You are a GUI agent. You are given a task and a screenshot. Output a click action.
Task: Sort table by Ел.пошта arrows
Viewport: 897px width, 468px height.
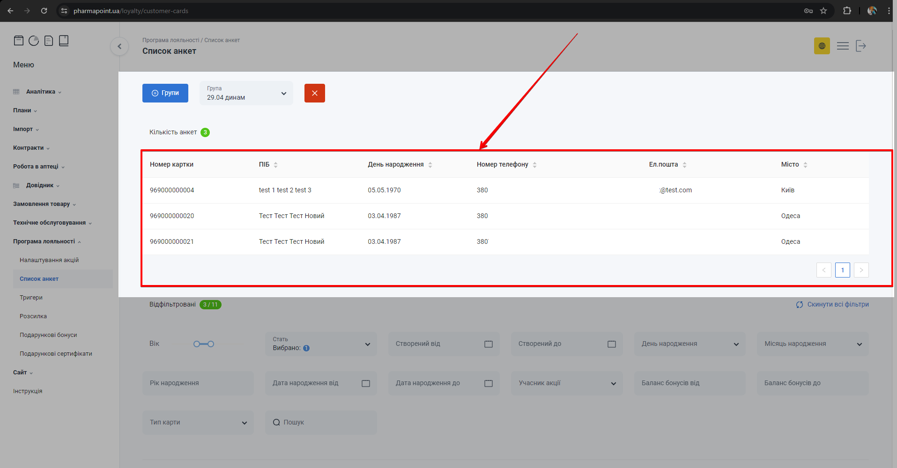pos(684,165)
